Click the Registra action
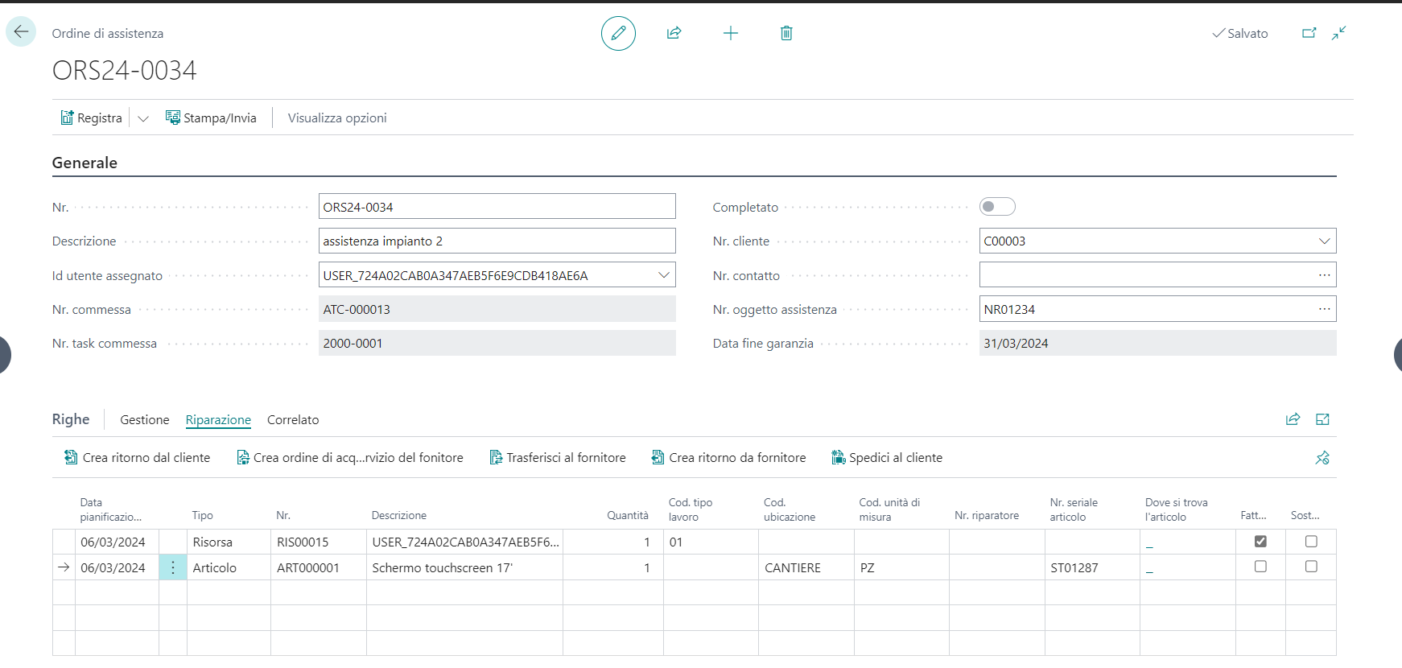Screen dimensions: 1402x668 92,118
